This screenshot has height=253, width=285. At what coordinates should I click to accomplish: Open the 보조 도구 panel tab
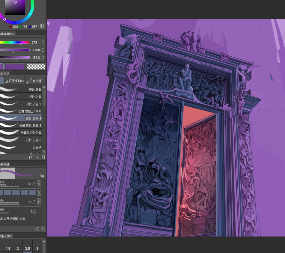coord(5,74)
